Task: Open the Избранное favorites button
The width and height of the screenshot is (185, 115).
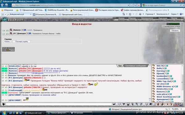Action: 7,10
